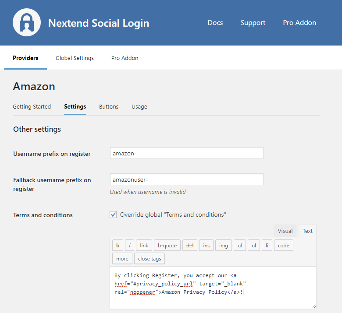
Task: Insert an image with the img button
Action: [224, 246]
